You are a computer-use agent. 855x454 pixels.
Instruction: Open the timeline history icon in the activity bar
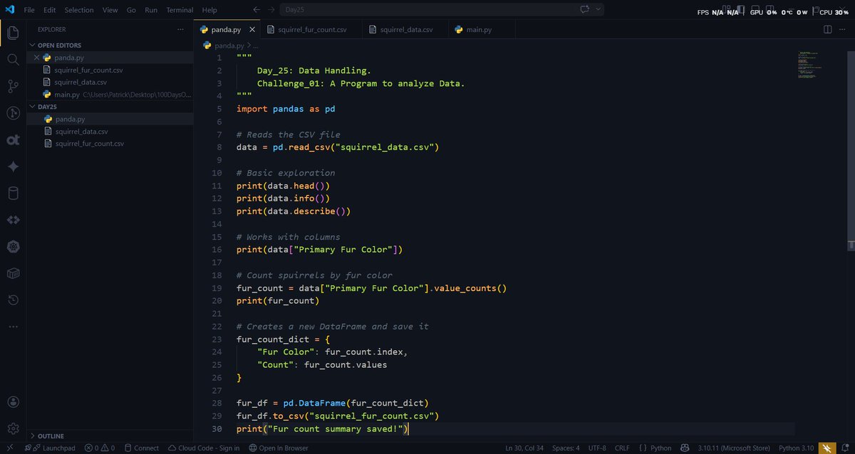(13, 300)
